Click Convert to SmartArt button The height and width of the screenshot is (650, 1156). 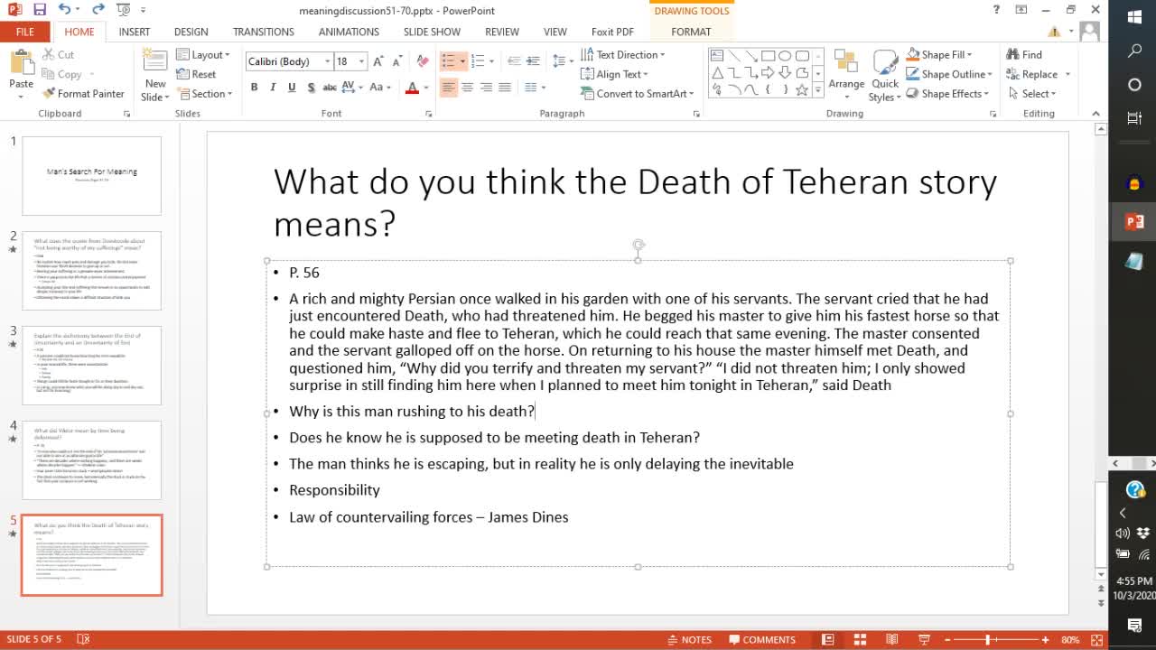pos(637,94)
